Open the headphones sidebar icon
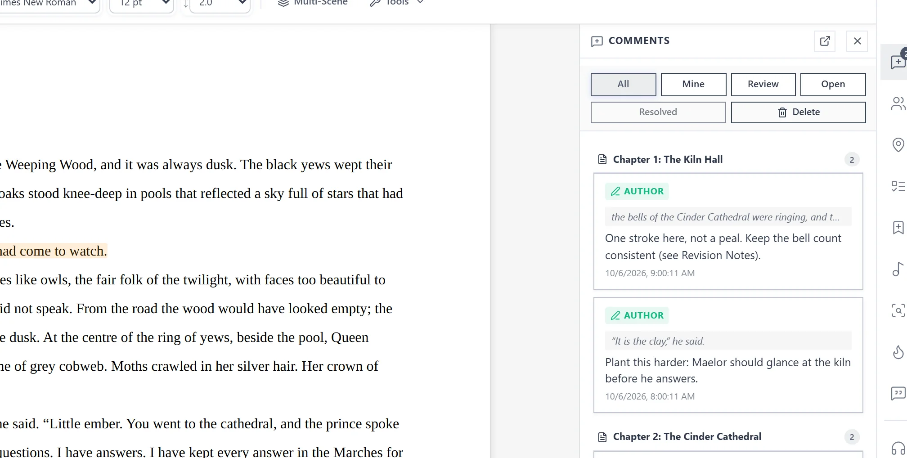Image resolution: width=907 pixels, height=458 pixels. tap(898, 449)
